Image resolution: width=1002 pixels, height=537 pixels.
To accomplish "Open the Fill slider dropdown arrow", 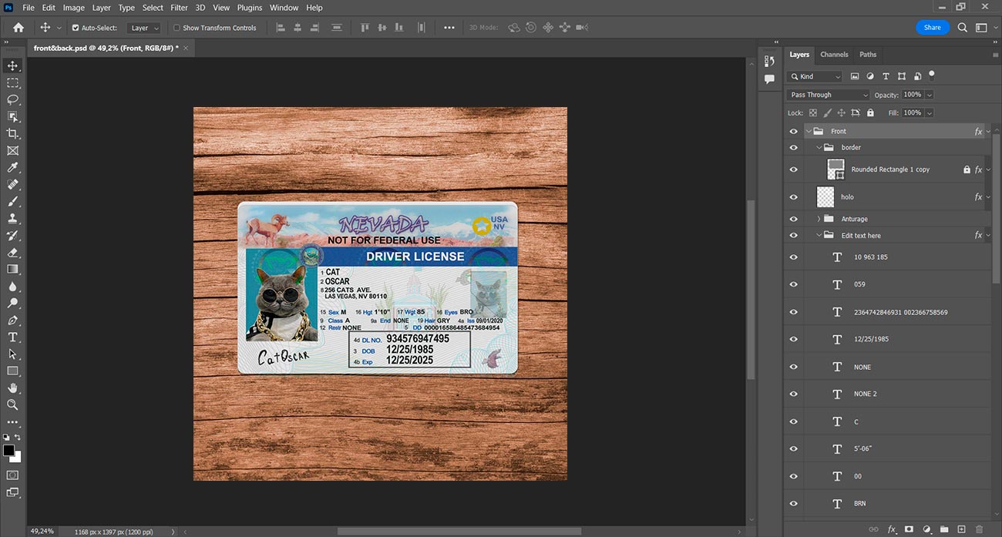I will click(929, 112).
